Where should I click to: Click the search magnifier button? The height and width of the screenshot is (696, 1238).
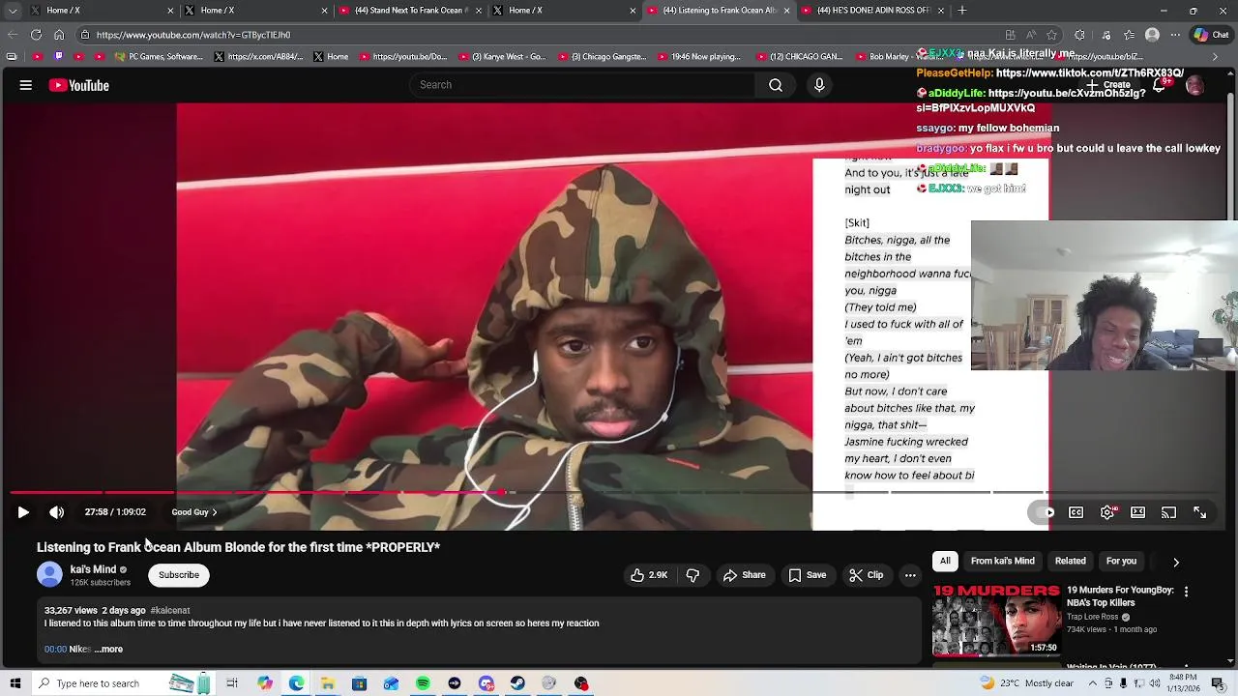click(x=776, y=85)
